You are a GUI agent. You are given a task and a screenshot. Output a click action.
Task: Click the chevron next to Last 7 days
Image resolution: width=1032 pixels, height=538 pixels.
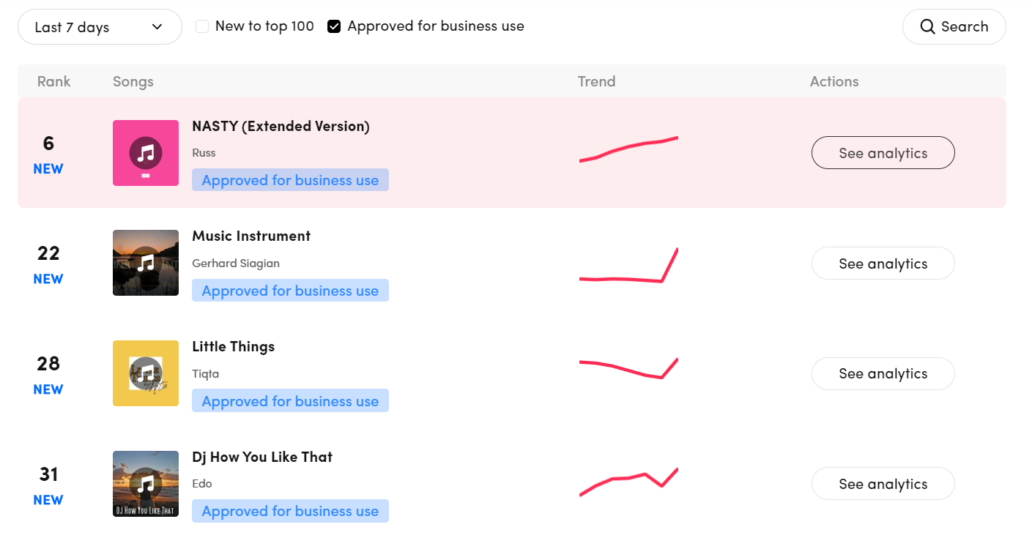click(156, 26)
